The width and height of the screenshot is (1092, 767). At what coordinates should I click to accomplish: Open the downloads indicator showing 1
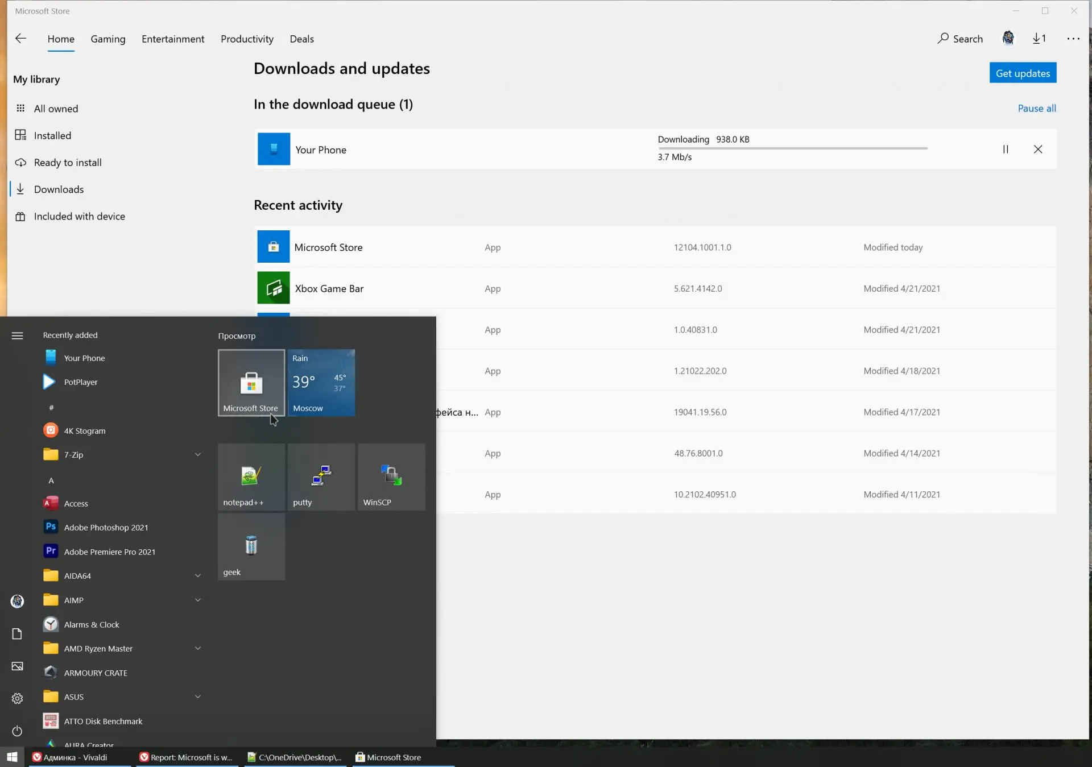(x=1039, y=38)
